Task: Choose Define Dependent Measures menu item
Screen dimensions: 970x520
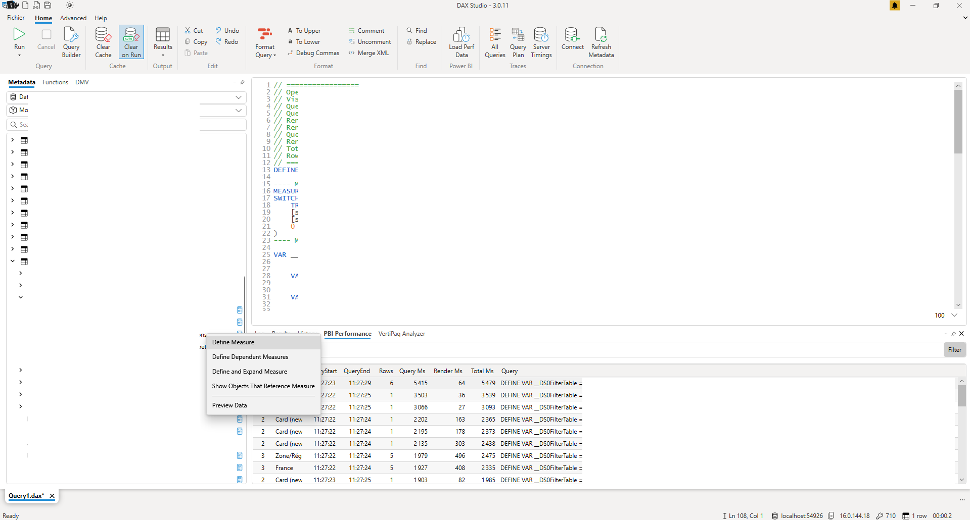Action: coord(263,357)
